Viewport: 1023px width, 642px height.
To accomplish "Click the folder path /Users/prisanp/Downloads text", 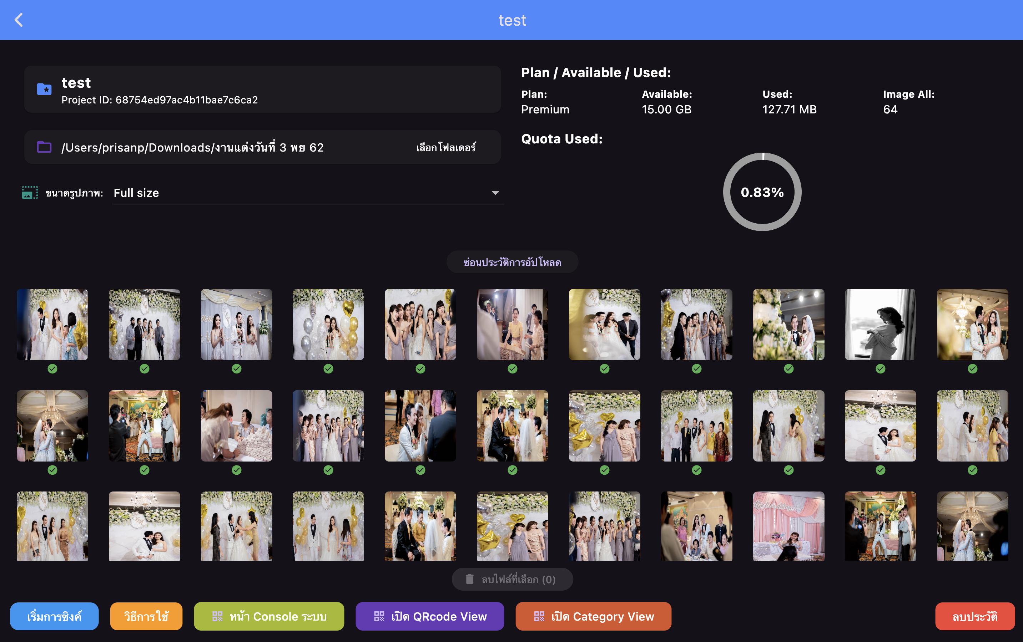I will click(192, 147).
